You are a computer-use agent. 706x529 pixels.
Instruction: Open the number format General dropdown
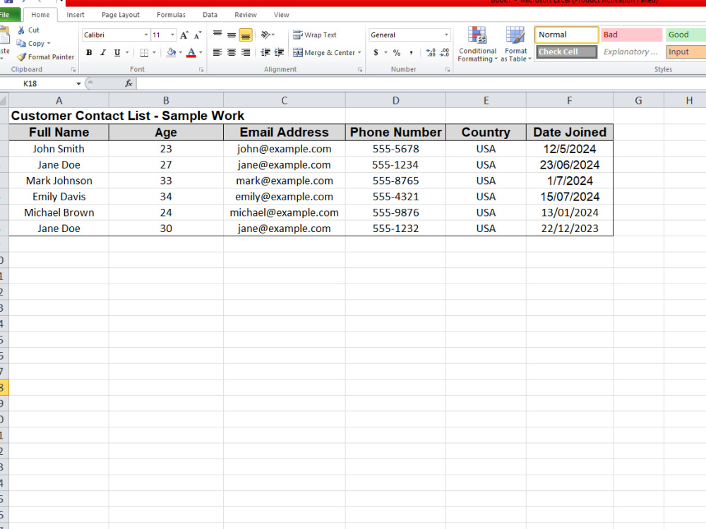(446, 35)
